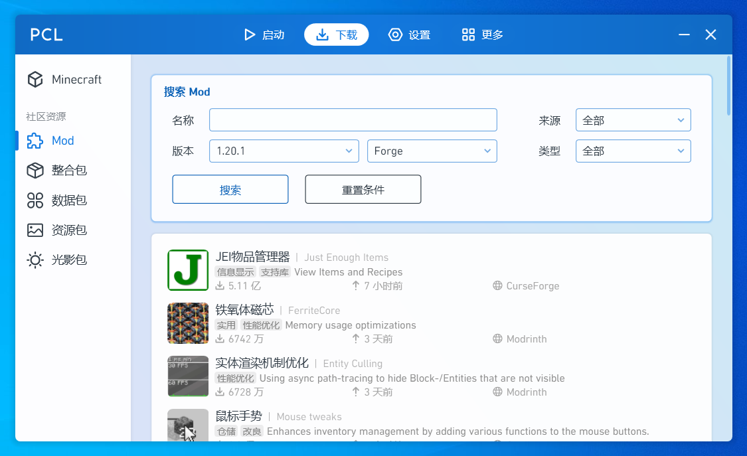Click the 数据包 four-circles icon

[x=35, y=200]
